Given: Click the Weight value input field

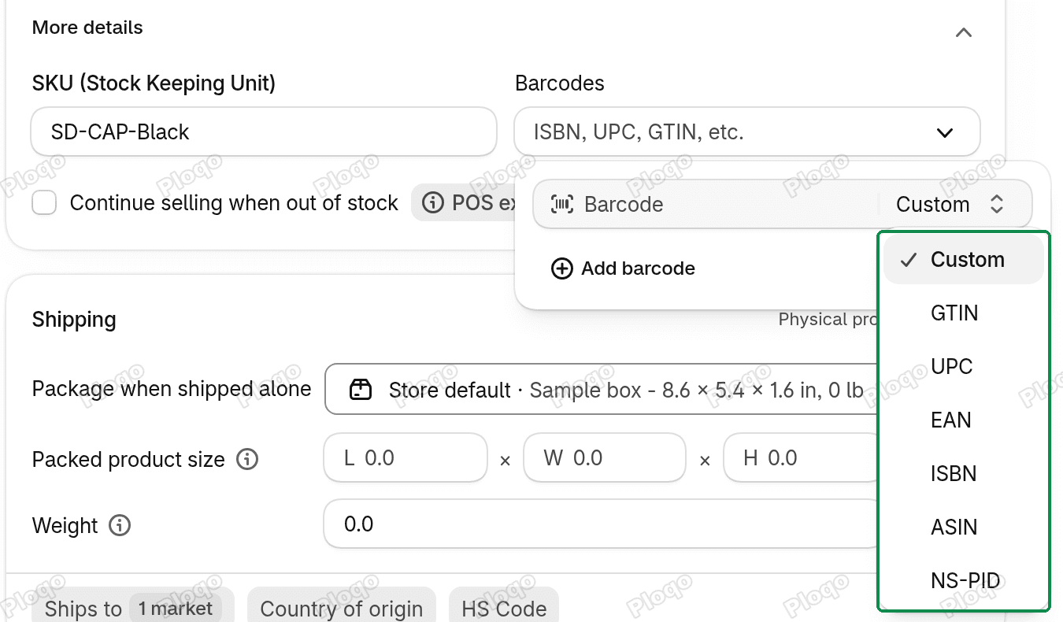Looking at the screenshot, I should click(x=602, y=524).
